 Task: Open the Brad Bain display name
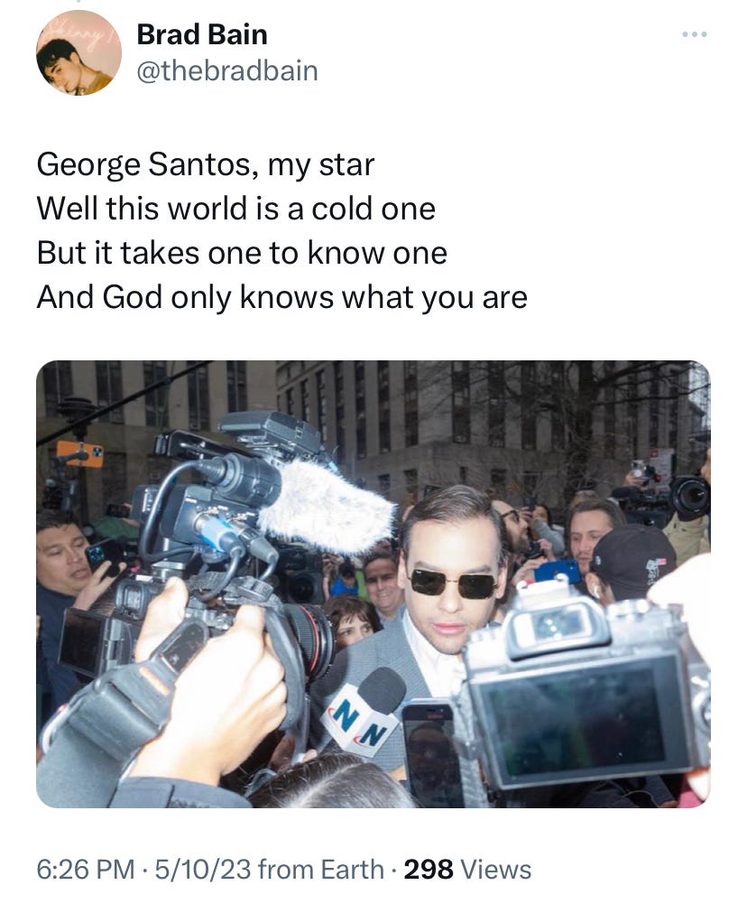pos(202,34)
